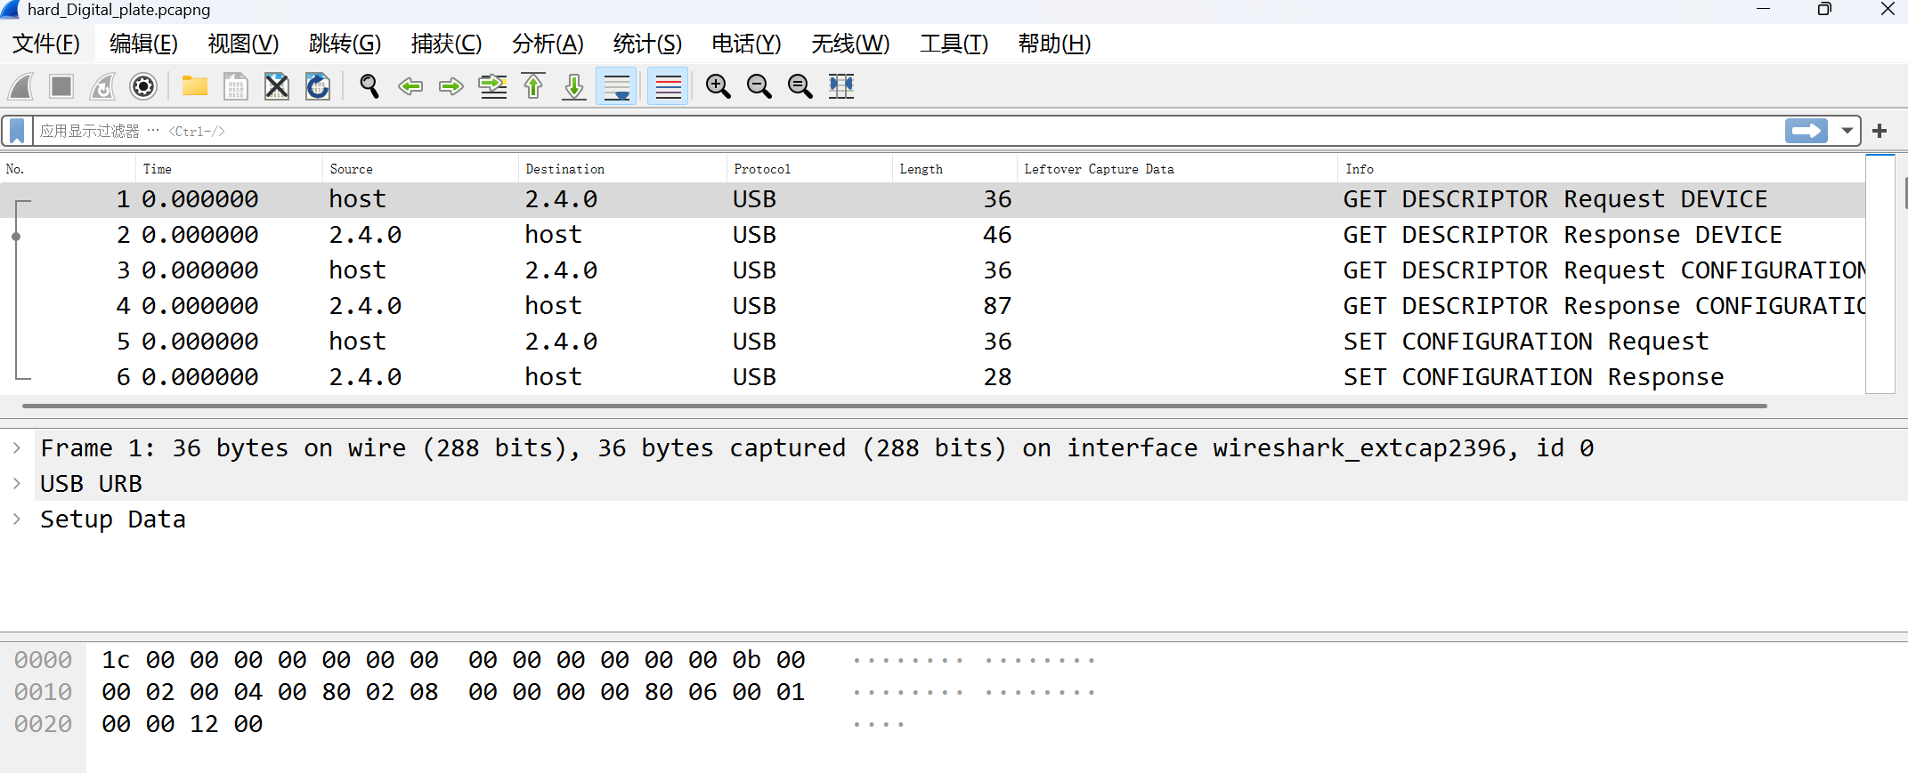Select packet 6 SET CONFIGURATION Response
Screen dimensions: 1908x773
(x=932, y=377)
